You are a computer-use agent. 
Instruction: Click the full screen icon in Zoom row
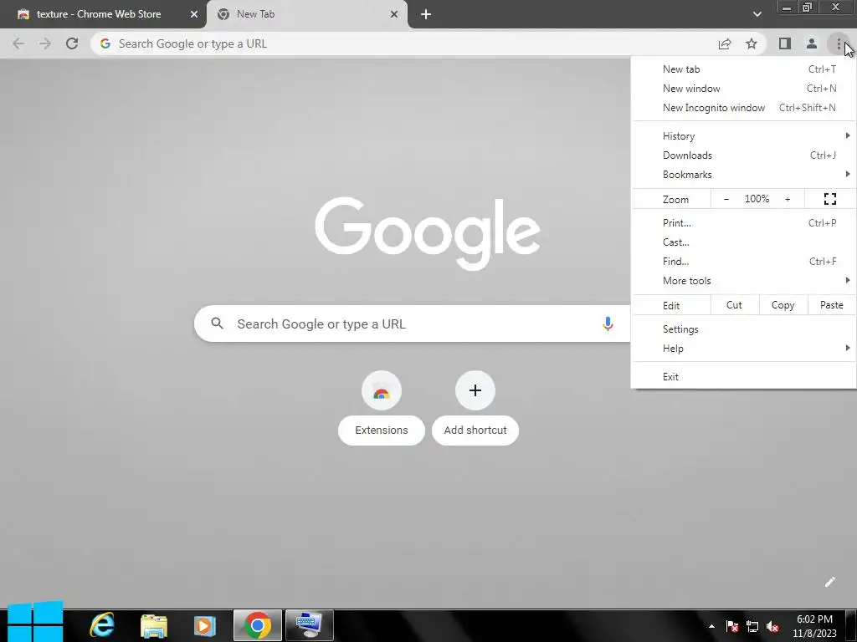click(x=829, y=199)
